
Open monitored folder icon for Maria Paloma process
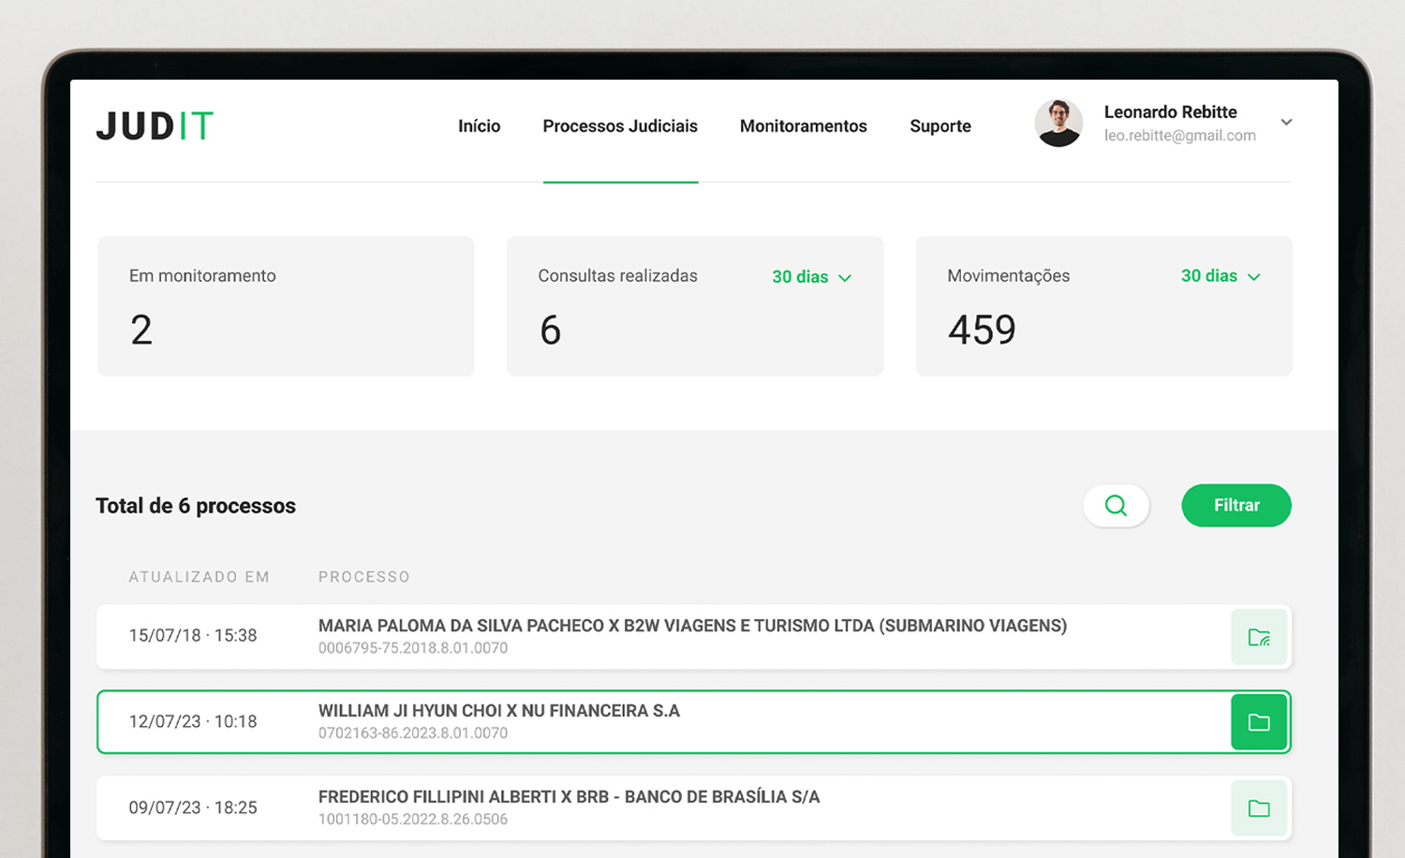point(1259,638)
